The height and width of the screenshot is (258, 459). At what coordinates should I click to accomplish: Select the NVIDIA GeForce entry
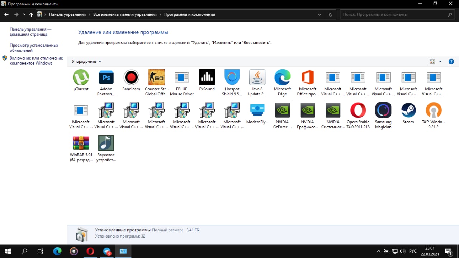pos(282,116)
